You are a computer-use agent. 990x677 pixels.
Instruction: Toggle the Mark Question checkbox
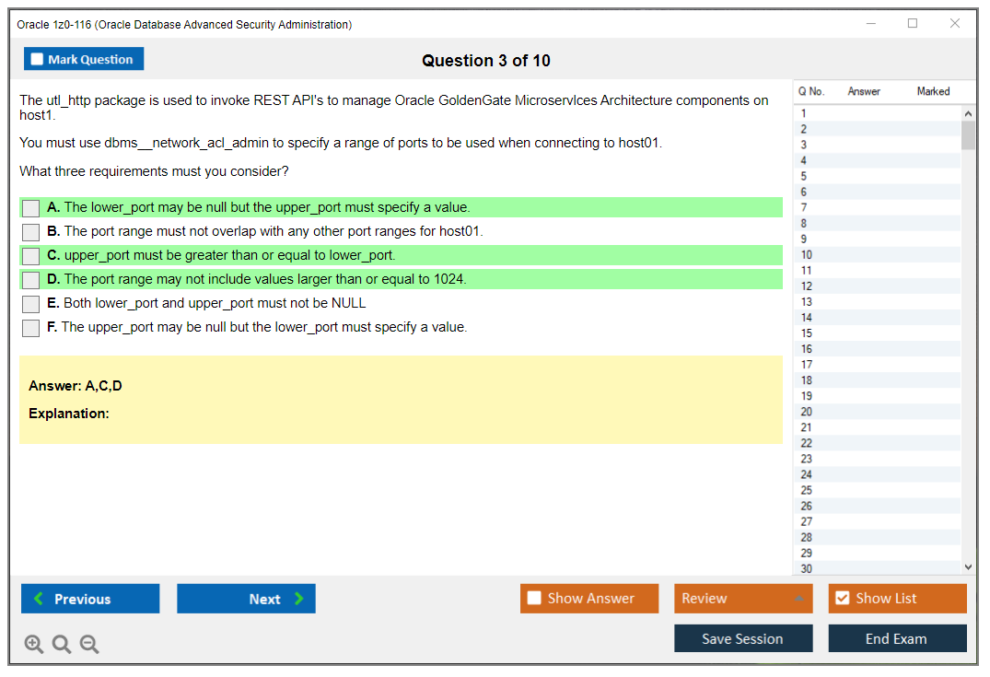click(37, 58)
